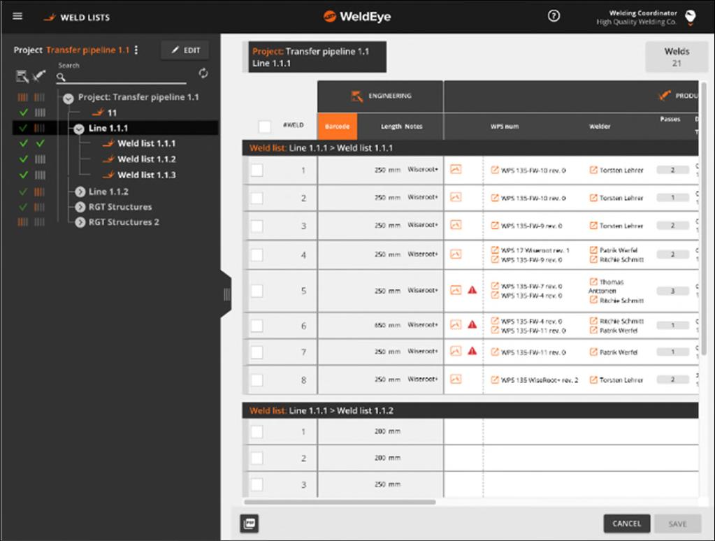The image size is (715, 541).
Task: Open weld 2 graph icon
Action: [x=456, y=197]
